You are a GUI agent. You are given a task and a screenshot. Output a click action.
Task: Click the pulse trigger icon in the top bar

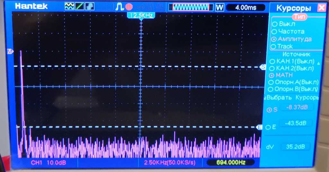[x=120, y=7]
